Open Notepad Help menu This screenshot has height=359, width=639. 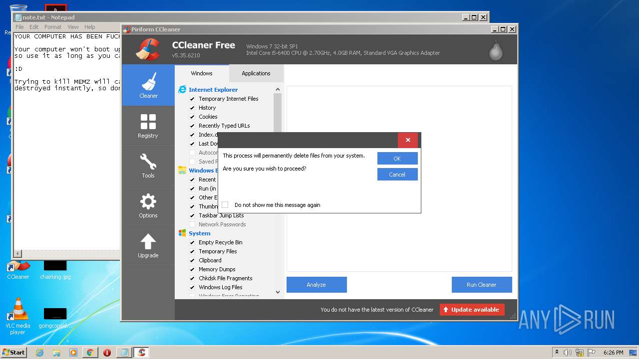[90, 27]
